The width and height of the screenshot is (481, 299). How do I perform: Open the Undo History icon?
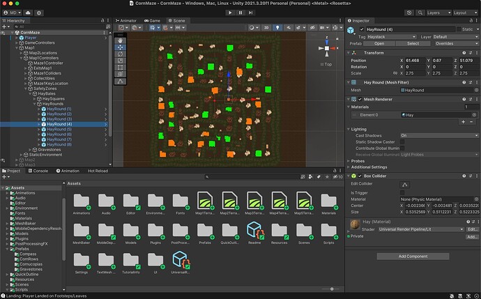409,13
